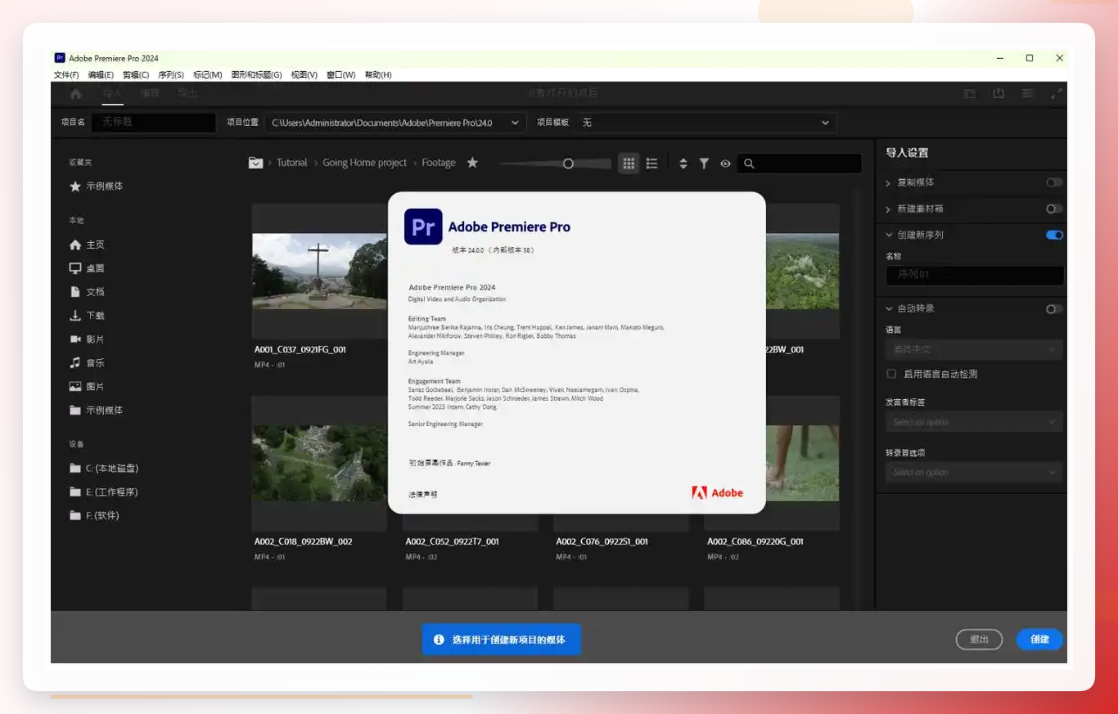Open the 帮助(H) menu
1118x714 pixels.
coord(378,75)
